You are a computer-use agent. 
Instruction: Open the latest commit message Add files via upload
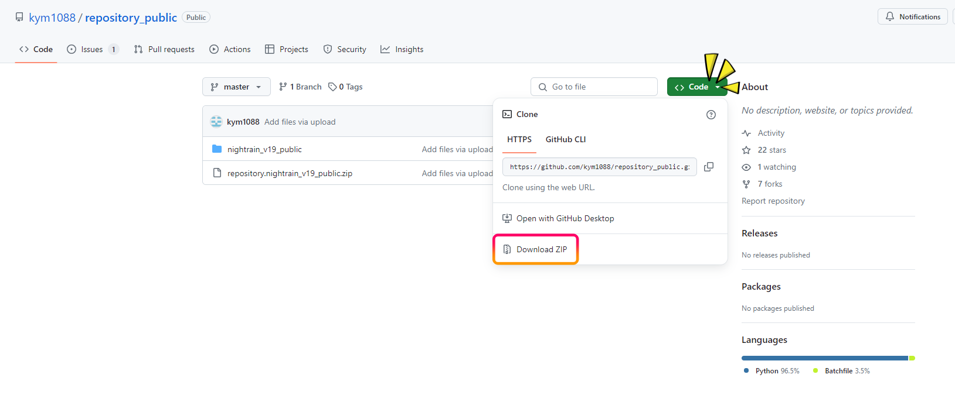pos(300,122)
